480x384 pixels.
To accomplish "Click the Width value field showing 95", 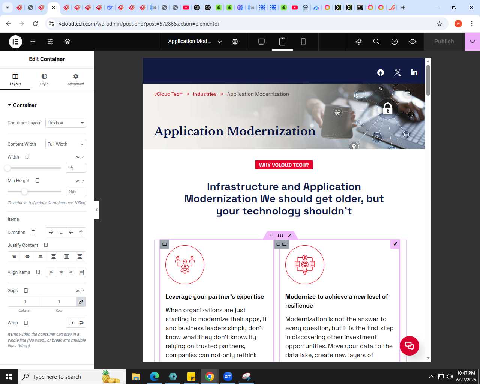I will (x=76, y=168).
